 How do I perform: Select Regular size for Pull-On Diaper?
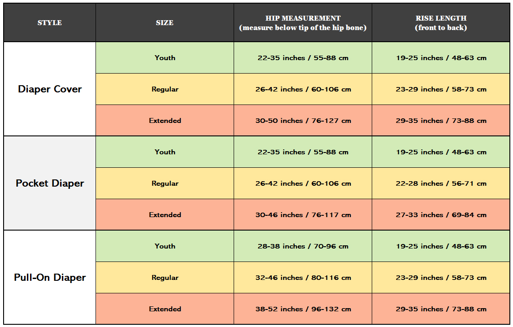(165, 278)
